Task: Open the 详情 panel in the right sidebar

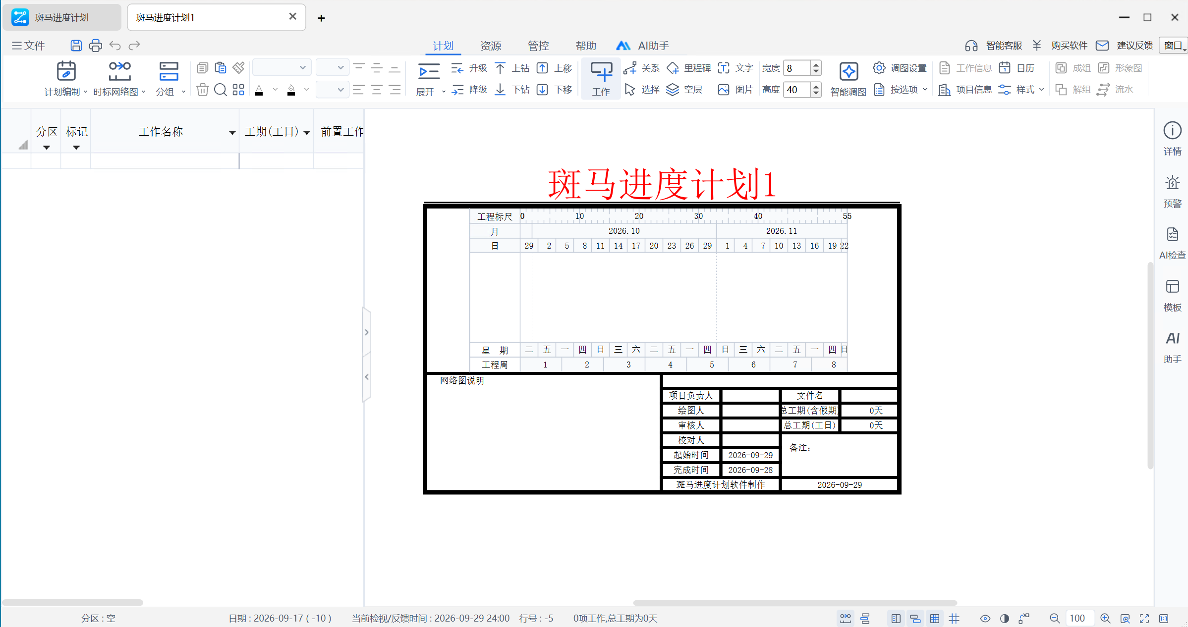Action: pyautogui.click(x=1172, y=139)
